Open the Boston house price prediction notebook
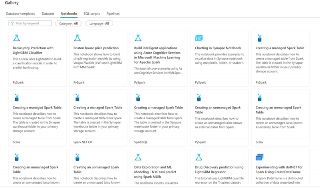 [96, 48]
